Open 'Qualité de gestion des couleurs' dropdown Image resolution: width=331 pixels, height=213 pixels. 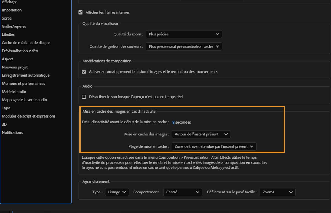point(184,46)
